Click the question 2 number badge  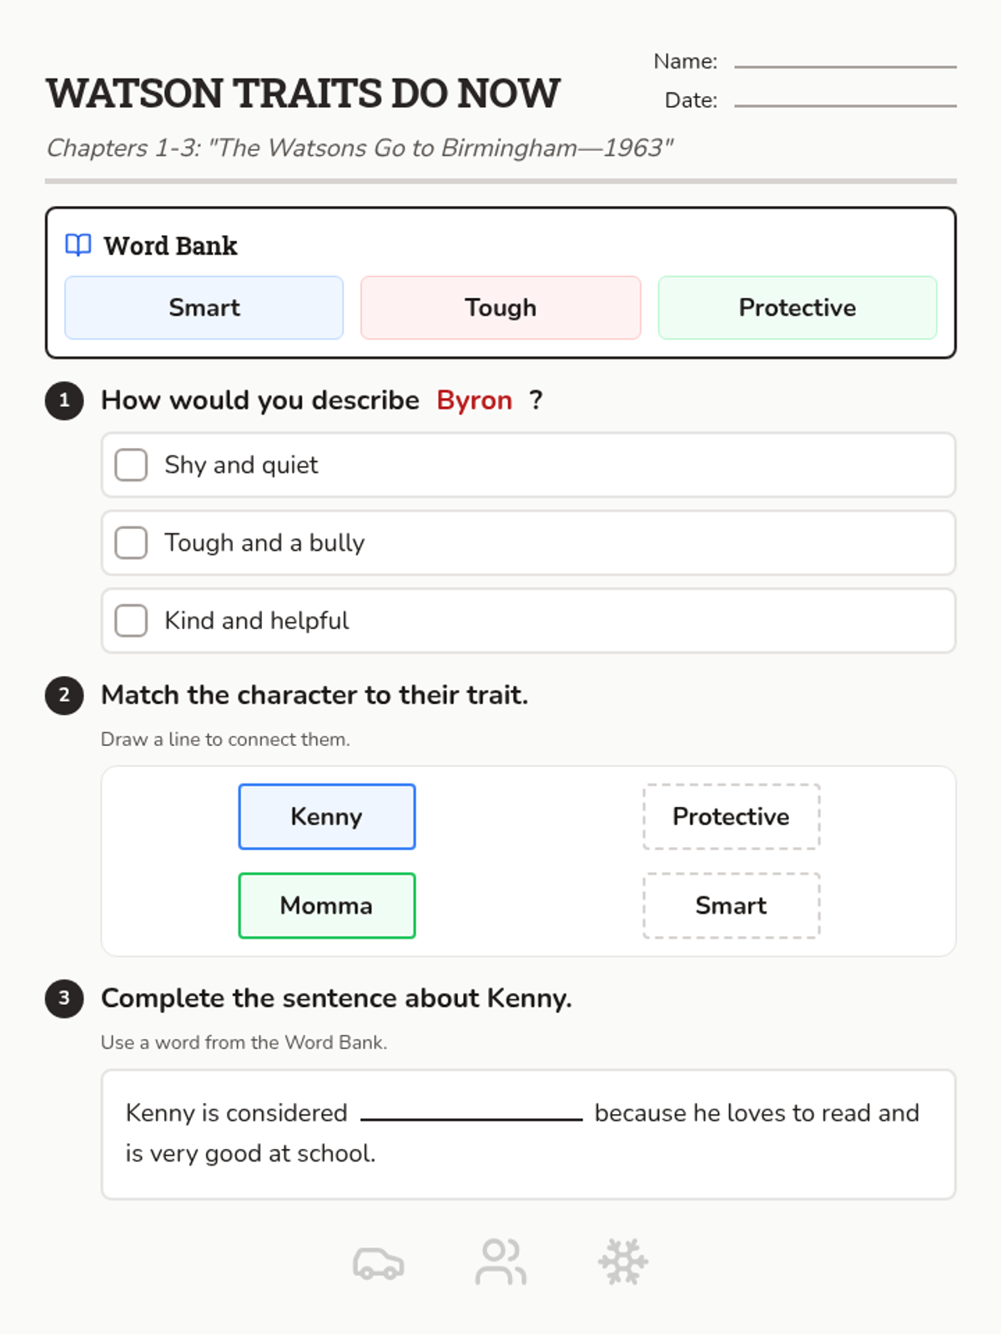pyautogui.click(x=64, y=695)
